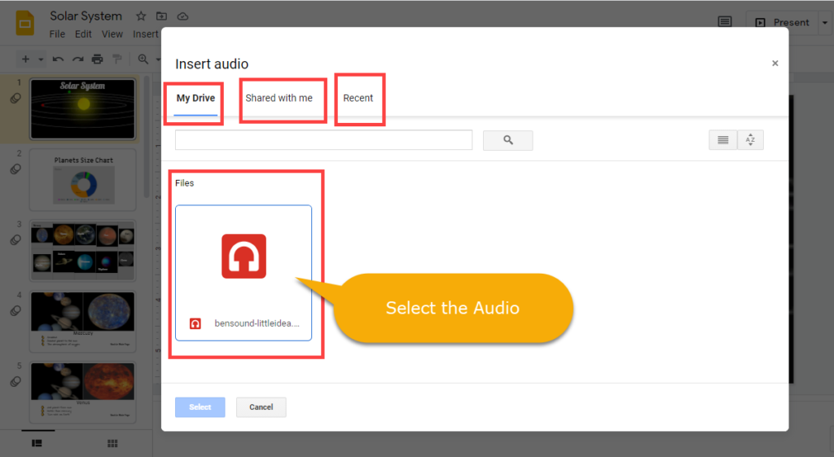
Task: Select slide 4 Mercury thumbnail
Action: click(83, 321)
